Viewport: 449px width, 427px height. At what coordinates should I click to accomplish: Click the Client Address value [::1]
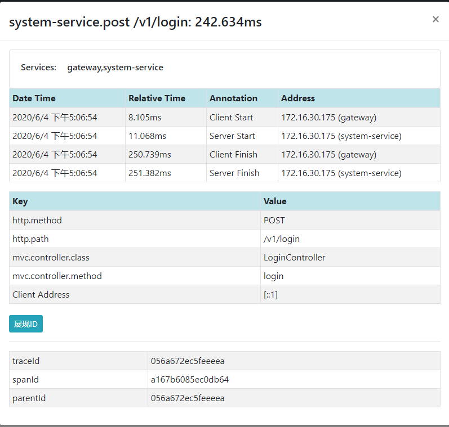[270, 295]
